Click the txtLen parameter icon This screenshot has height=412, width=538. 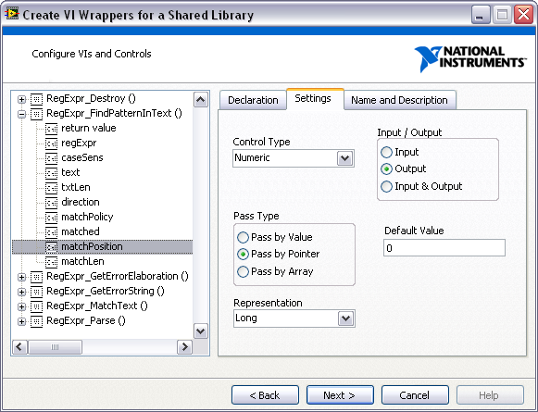point(52,188)
